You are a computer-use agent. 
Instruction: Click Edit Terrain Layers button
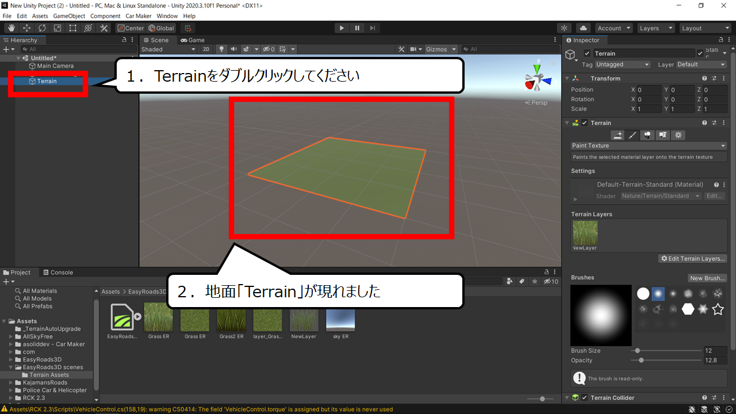[x=693, y=259]
